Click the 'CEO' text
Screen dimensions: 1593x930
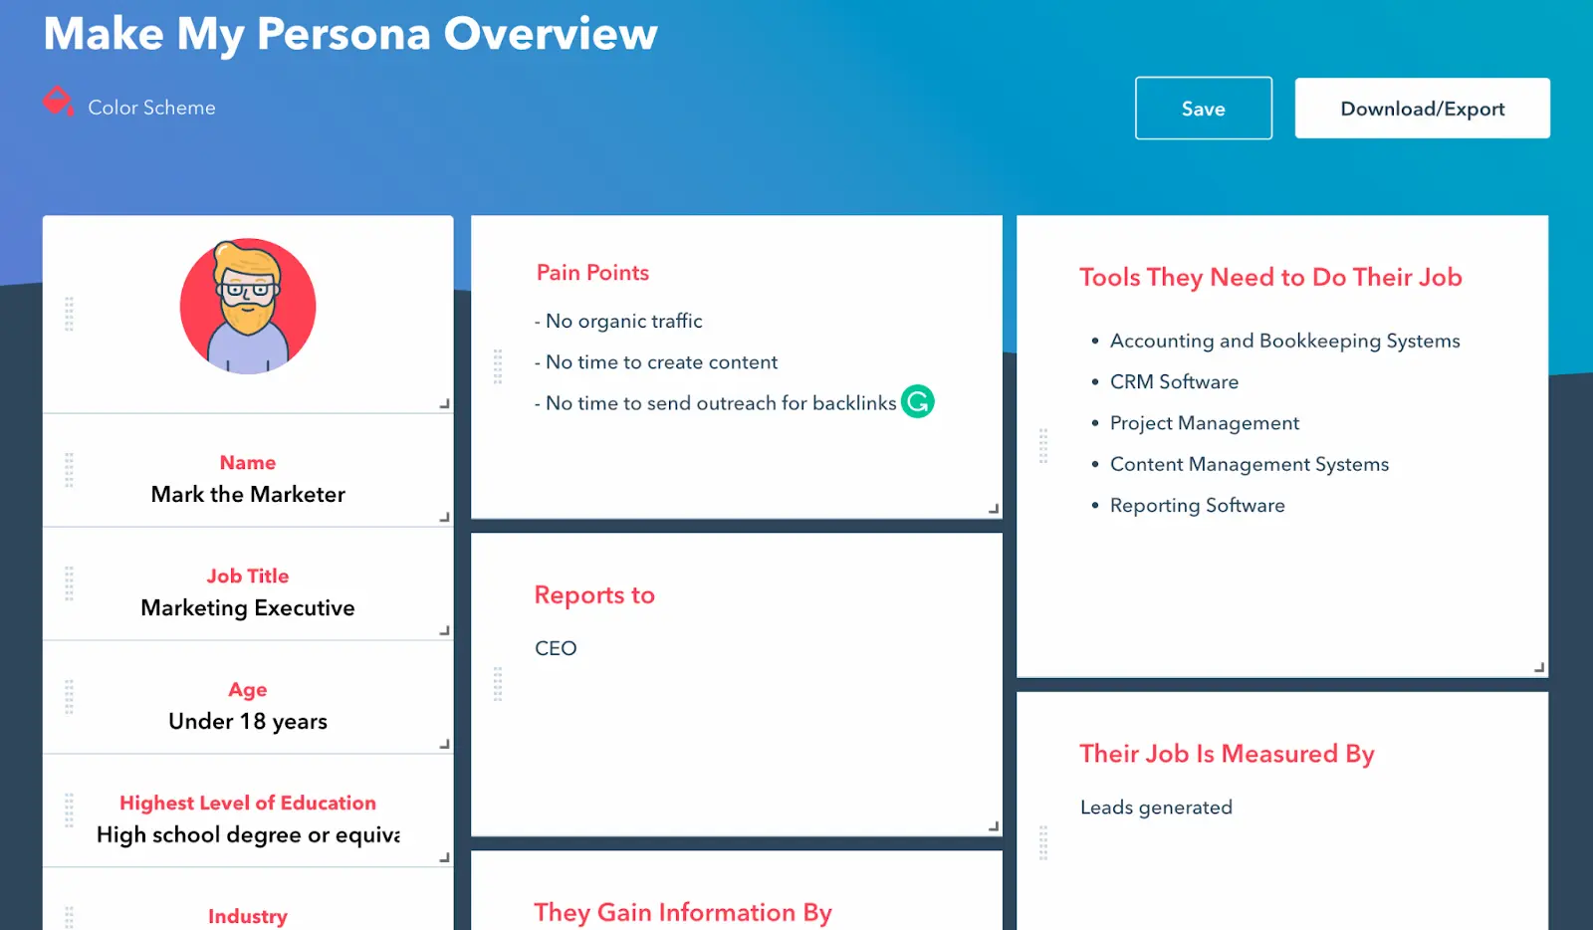tap(556, 648)
